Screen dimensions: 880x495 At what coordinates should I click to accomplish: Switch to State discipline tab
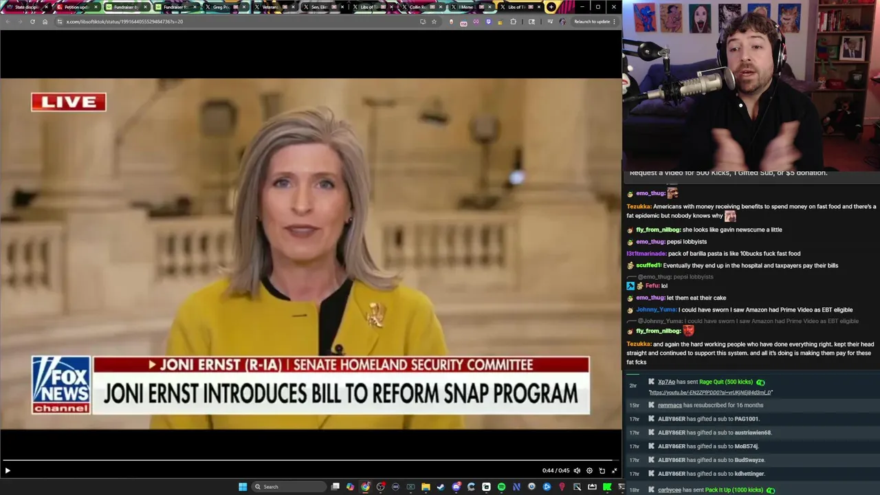(x=26, y=7)
